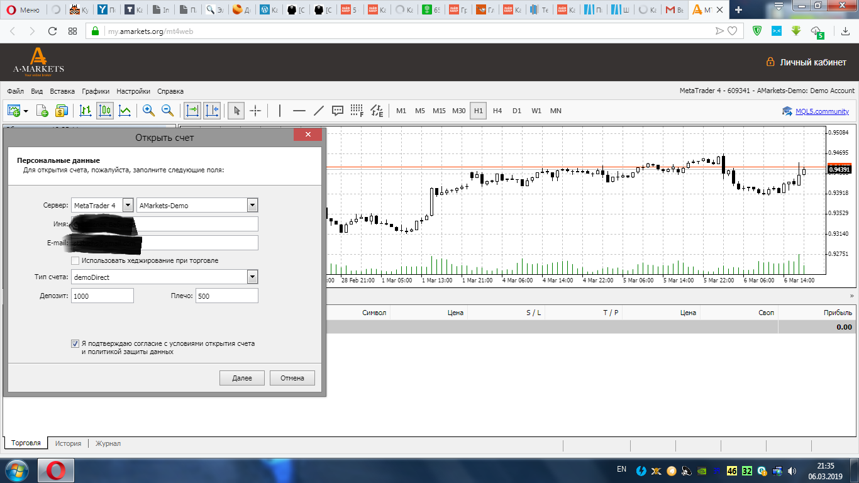859x483 pixels.
Task: Switch to the Журнал tab
Action: click(x=108, y=443)
